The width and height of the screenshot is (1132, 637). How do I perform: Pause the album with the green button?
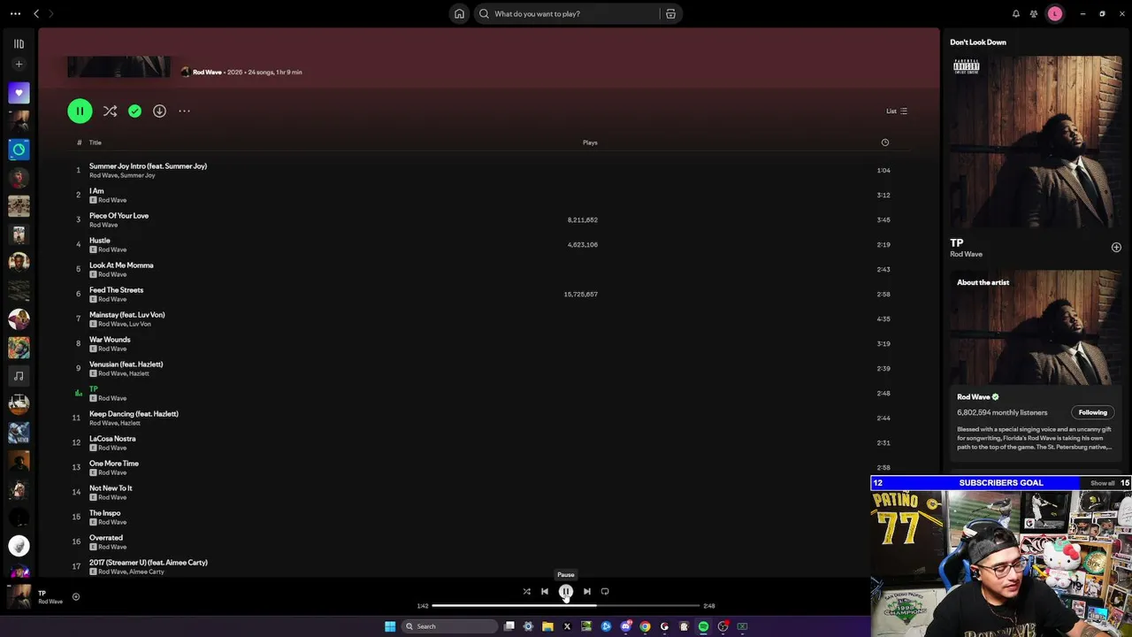point(80,111)
